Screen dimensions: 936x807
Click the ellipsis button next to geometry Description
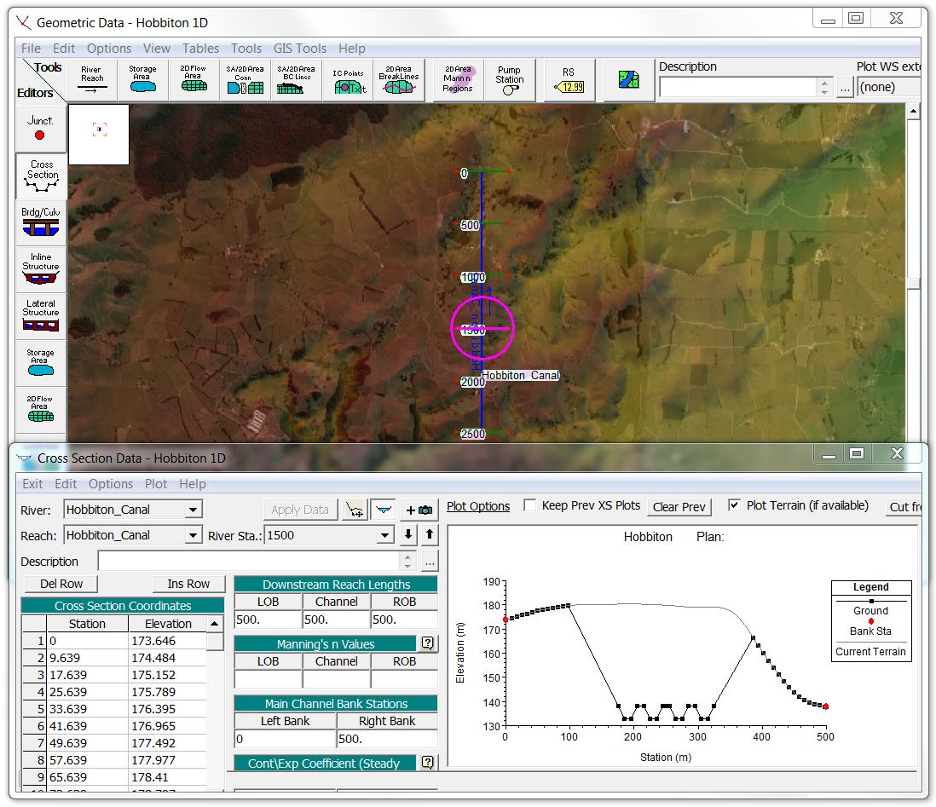[844, 87]
